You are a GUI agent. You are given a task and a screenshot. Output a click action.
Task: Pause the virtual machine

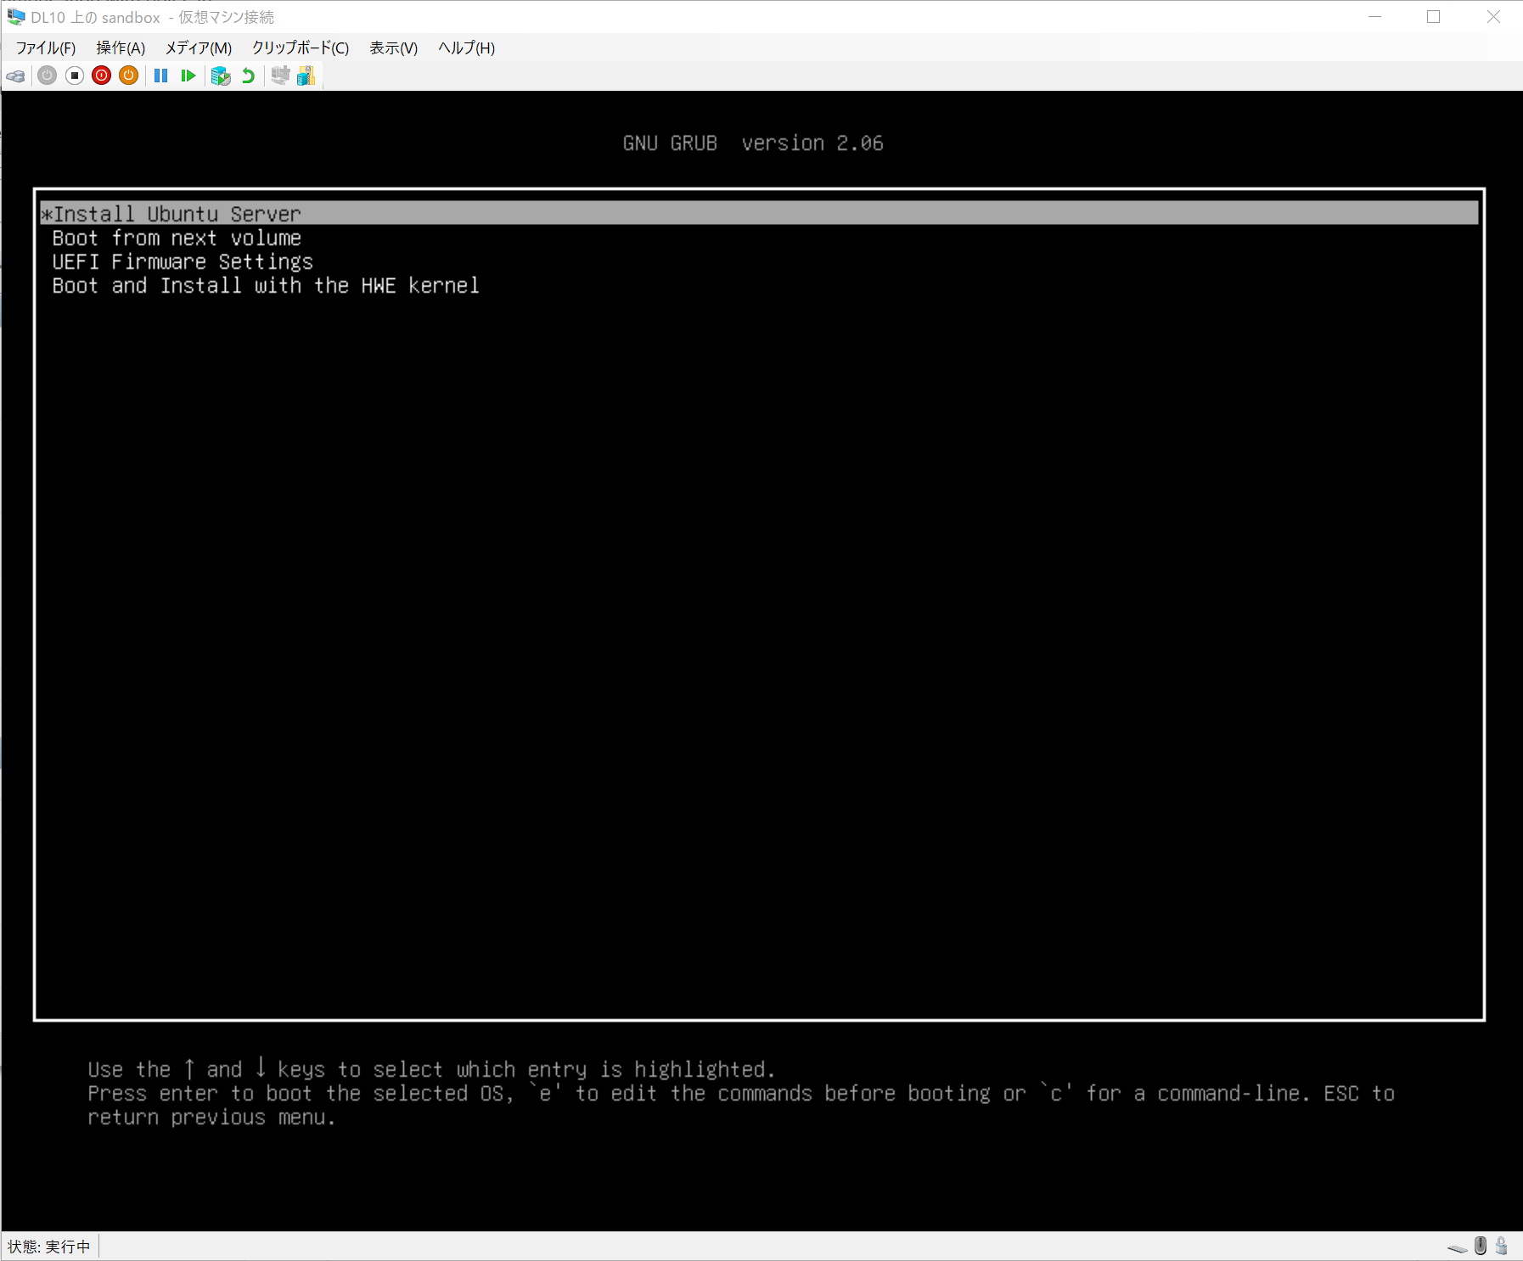click(160, 76)
